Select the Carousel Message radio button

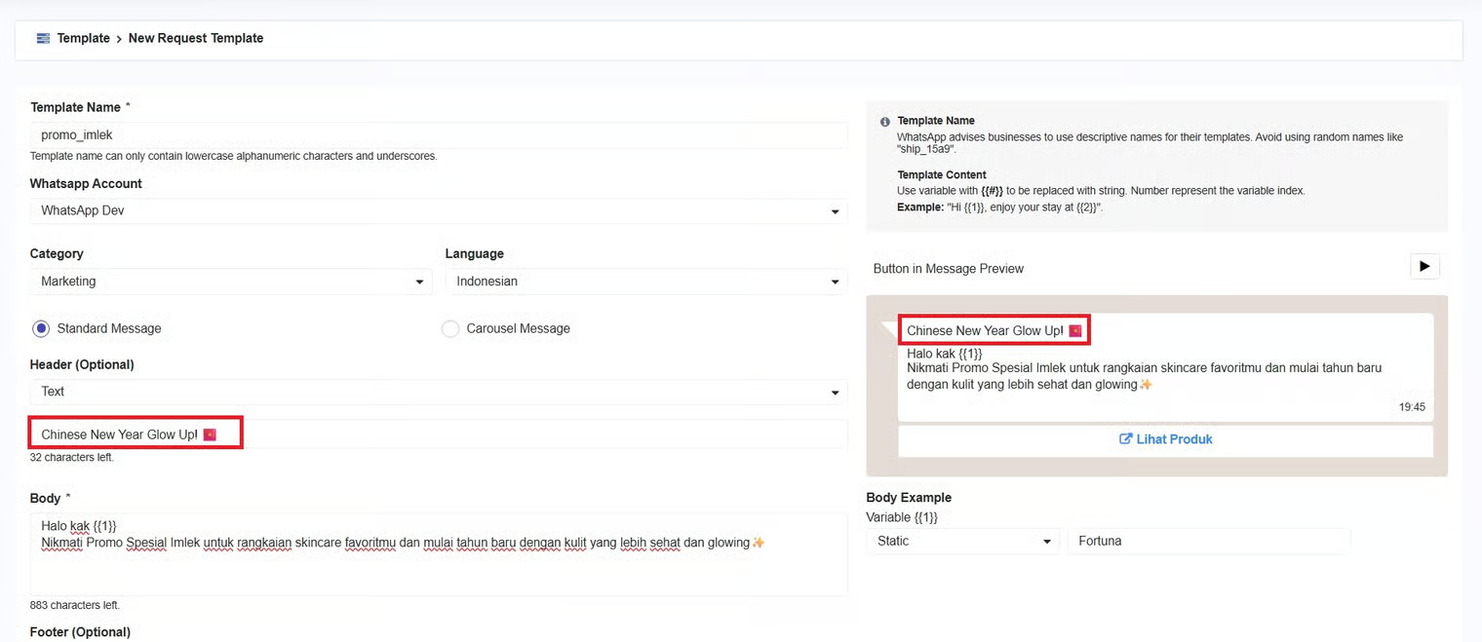449,329
